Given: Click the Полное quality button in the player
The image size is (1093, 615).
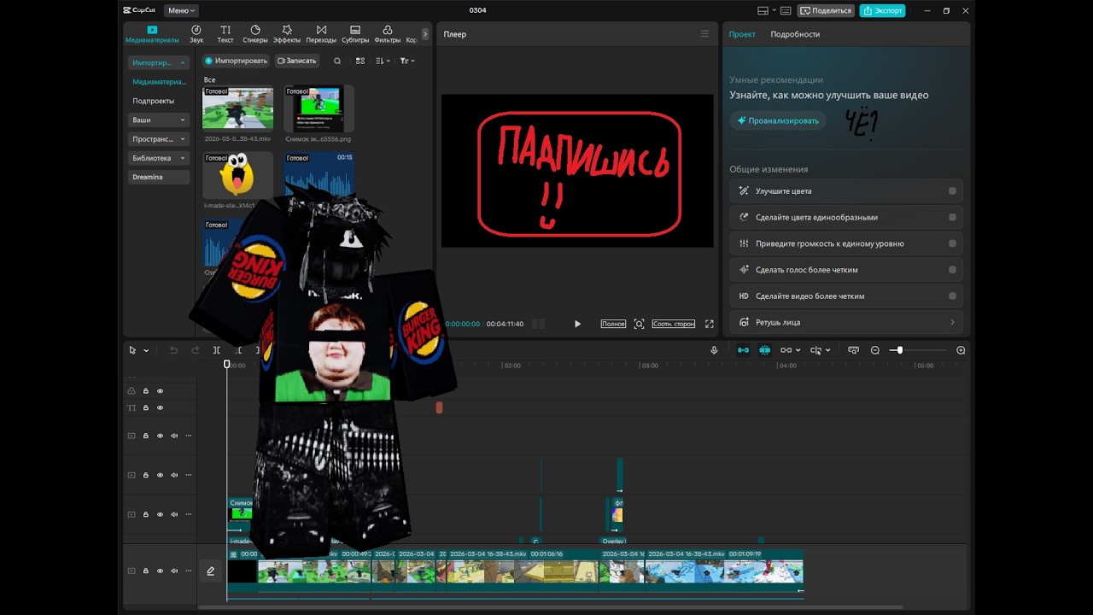Looking at the screenshot, I should (x=613, y=324).
